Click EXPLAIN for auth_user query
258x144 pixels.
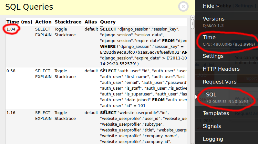(43, 77)
